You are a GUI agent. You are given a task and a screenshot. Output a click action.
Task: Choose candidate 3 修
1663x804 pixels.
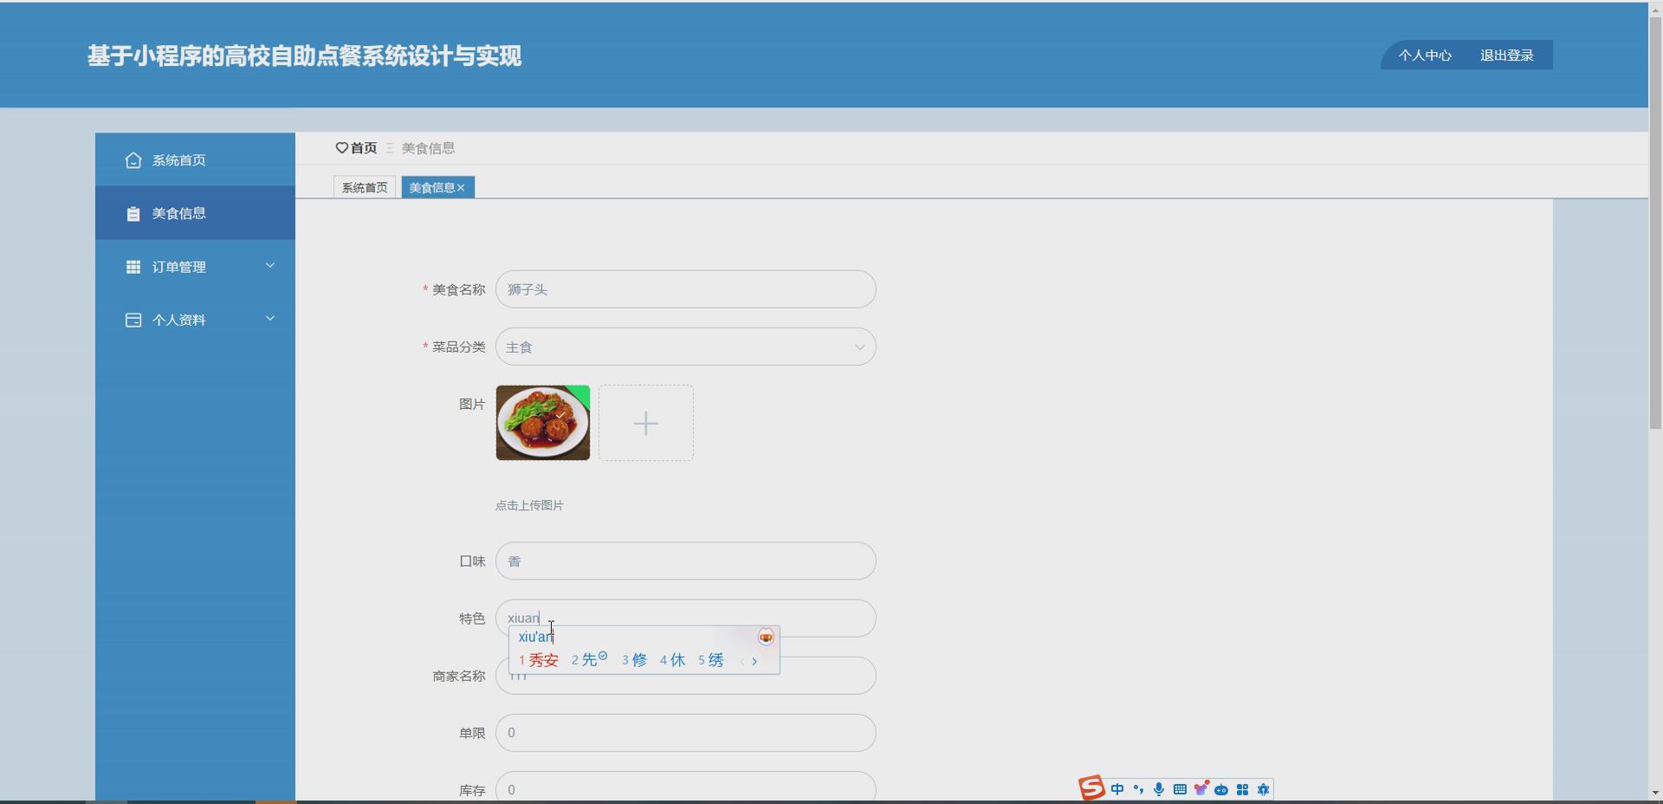point(635,661)
